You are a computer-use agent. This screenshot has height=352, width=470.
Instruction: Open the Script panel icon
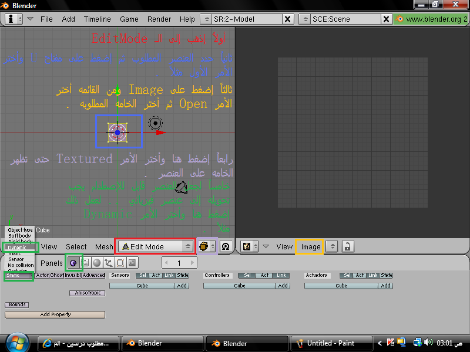pyautogui.click(x=85, y=263)
